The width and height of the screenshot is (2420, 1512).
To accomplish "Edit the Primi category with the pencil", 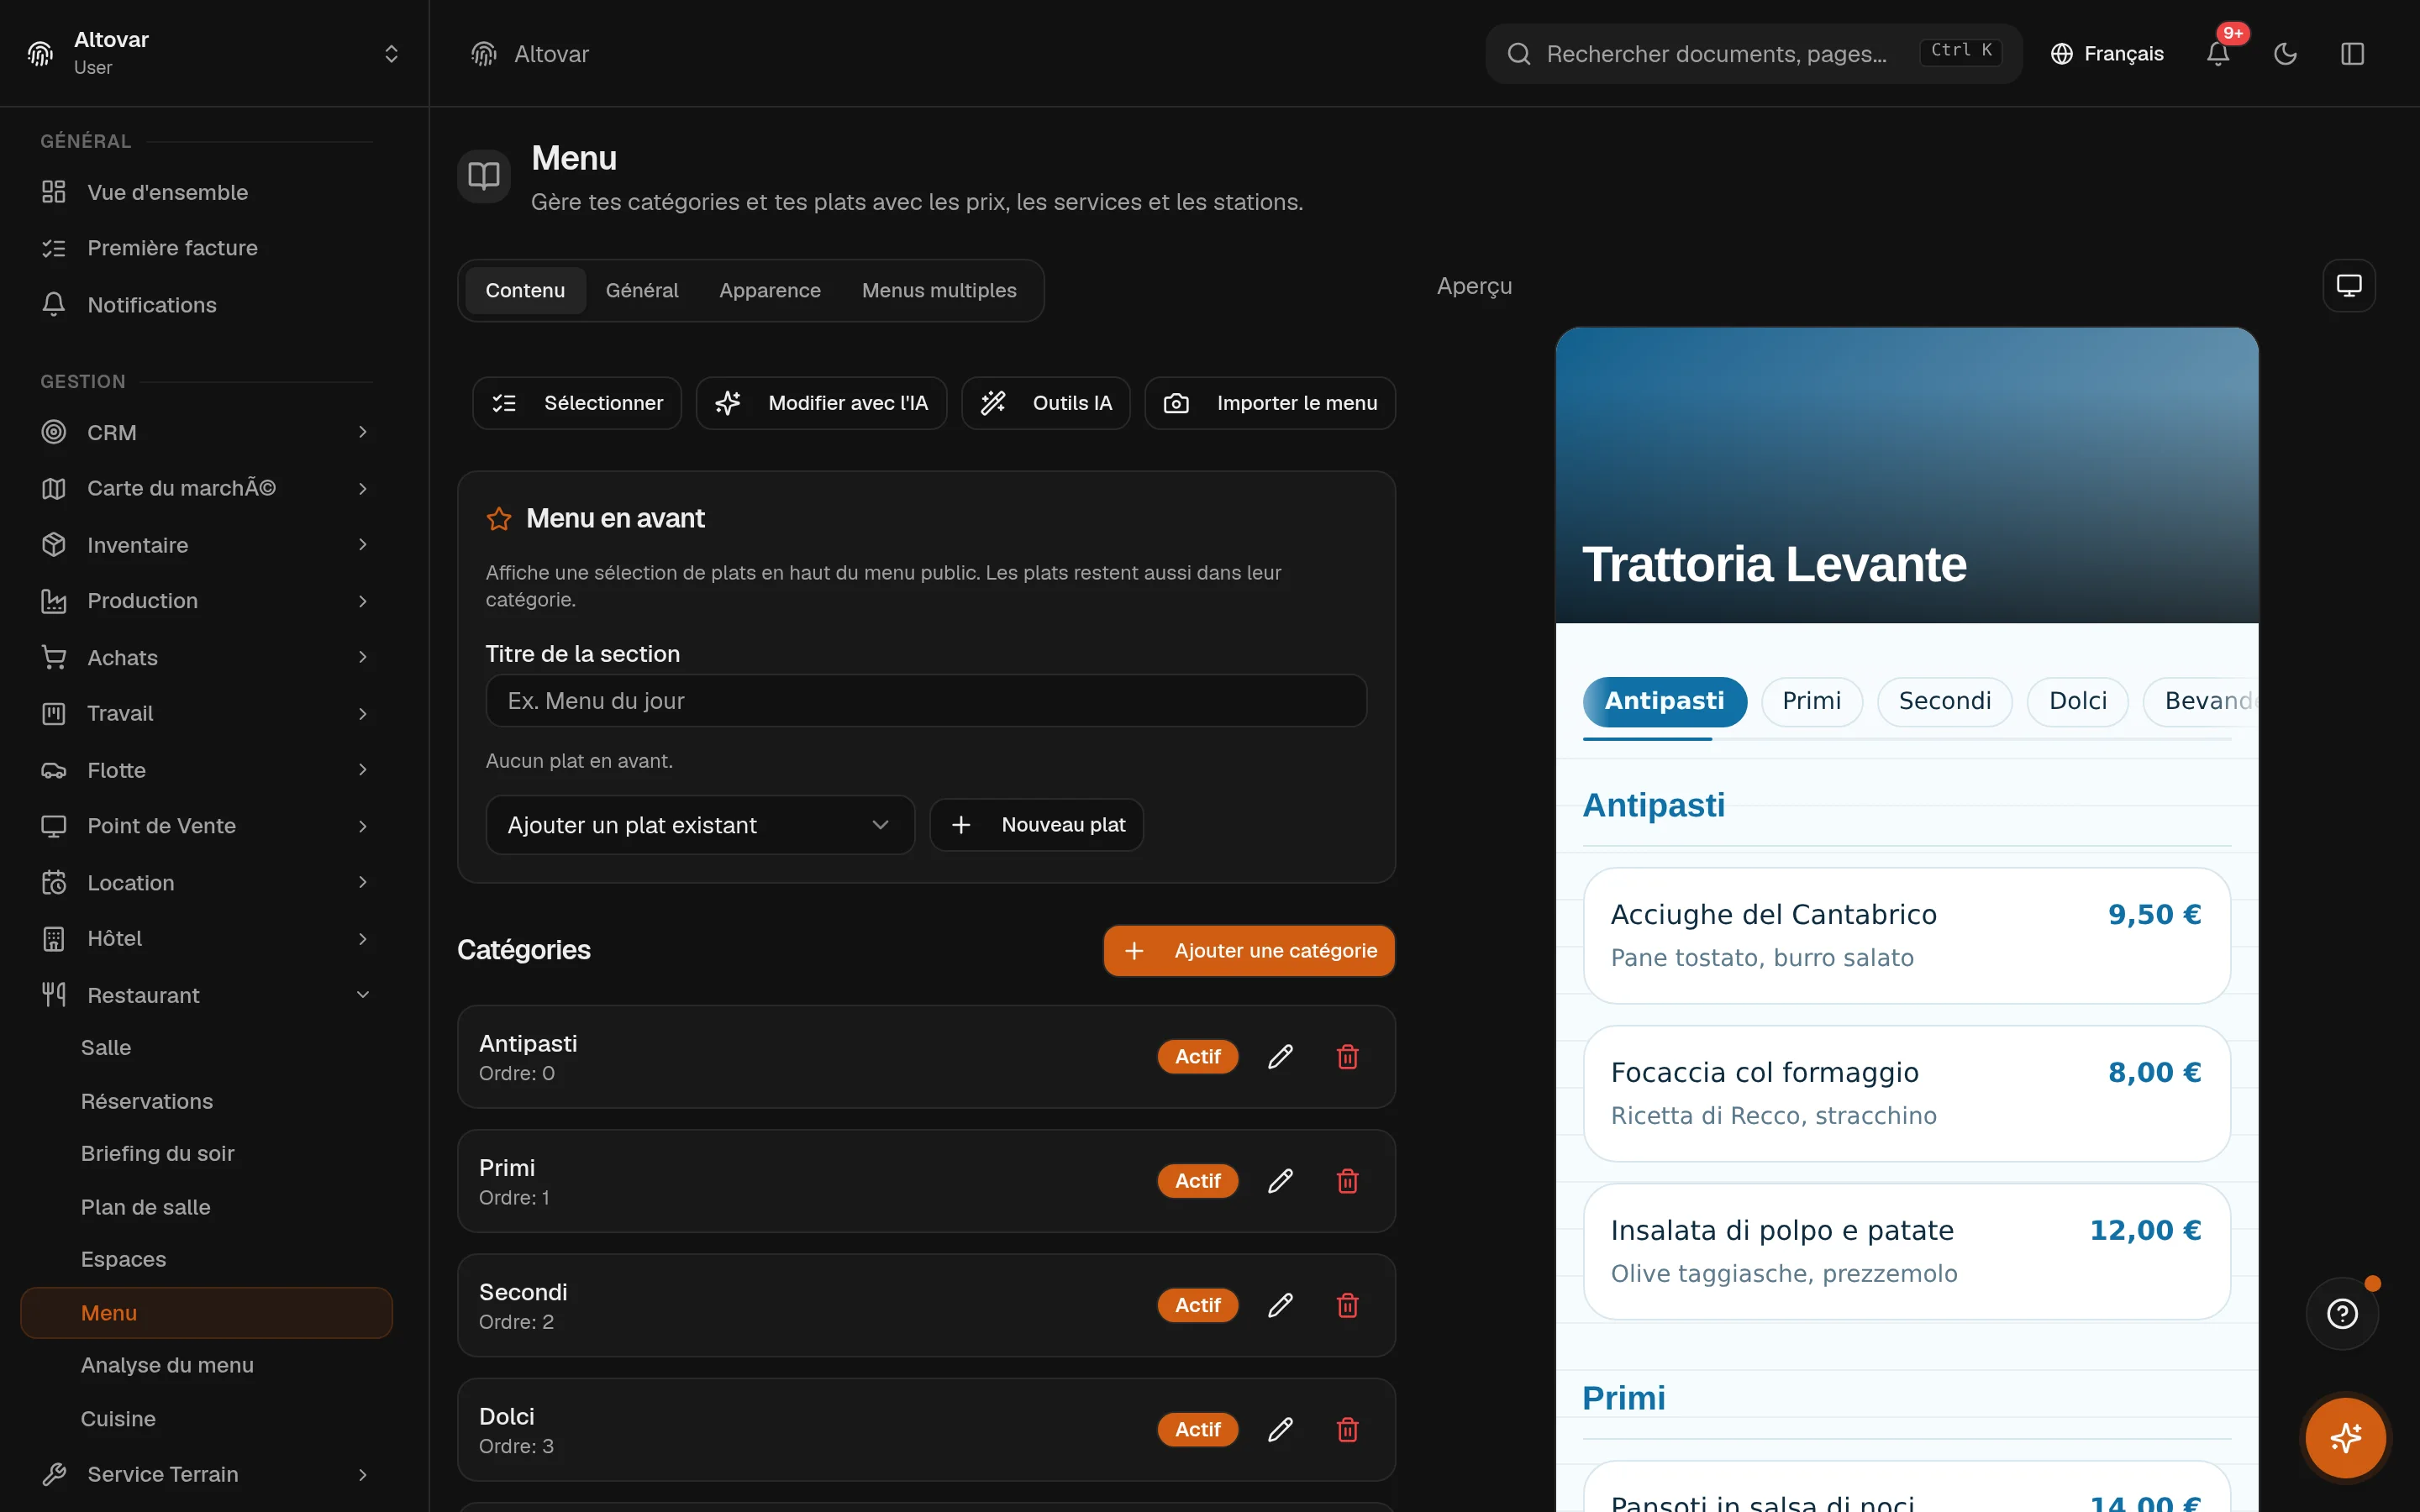I will [1280, 1181].
